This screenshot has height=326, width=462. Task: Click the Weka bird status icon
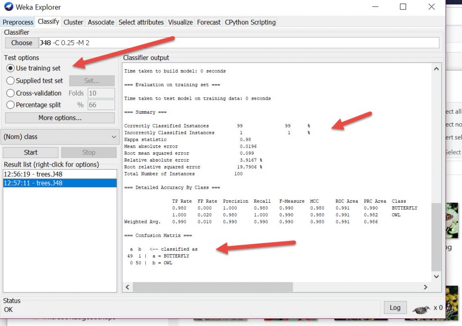[421, 309]
